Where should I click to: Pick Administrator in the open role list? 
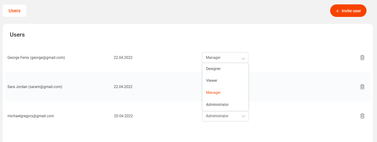[225, 105]
